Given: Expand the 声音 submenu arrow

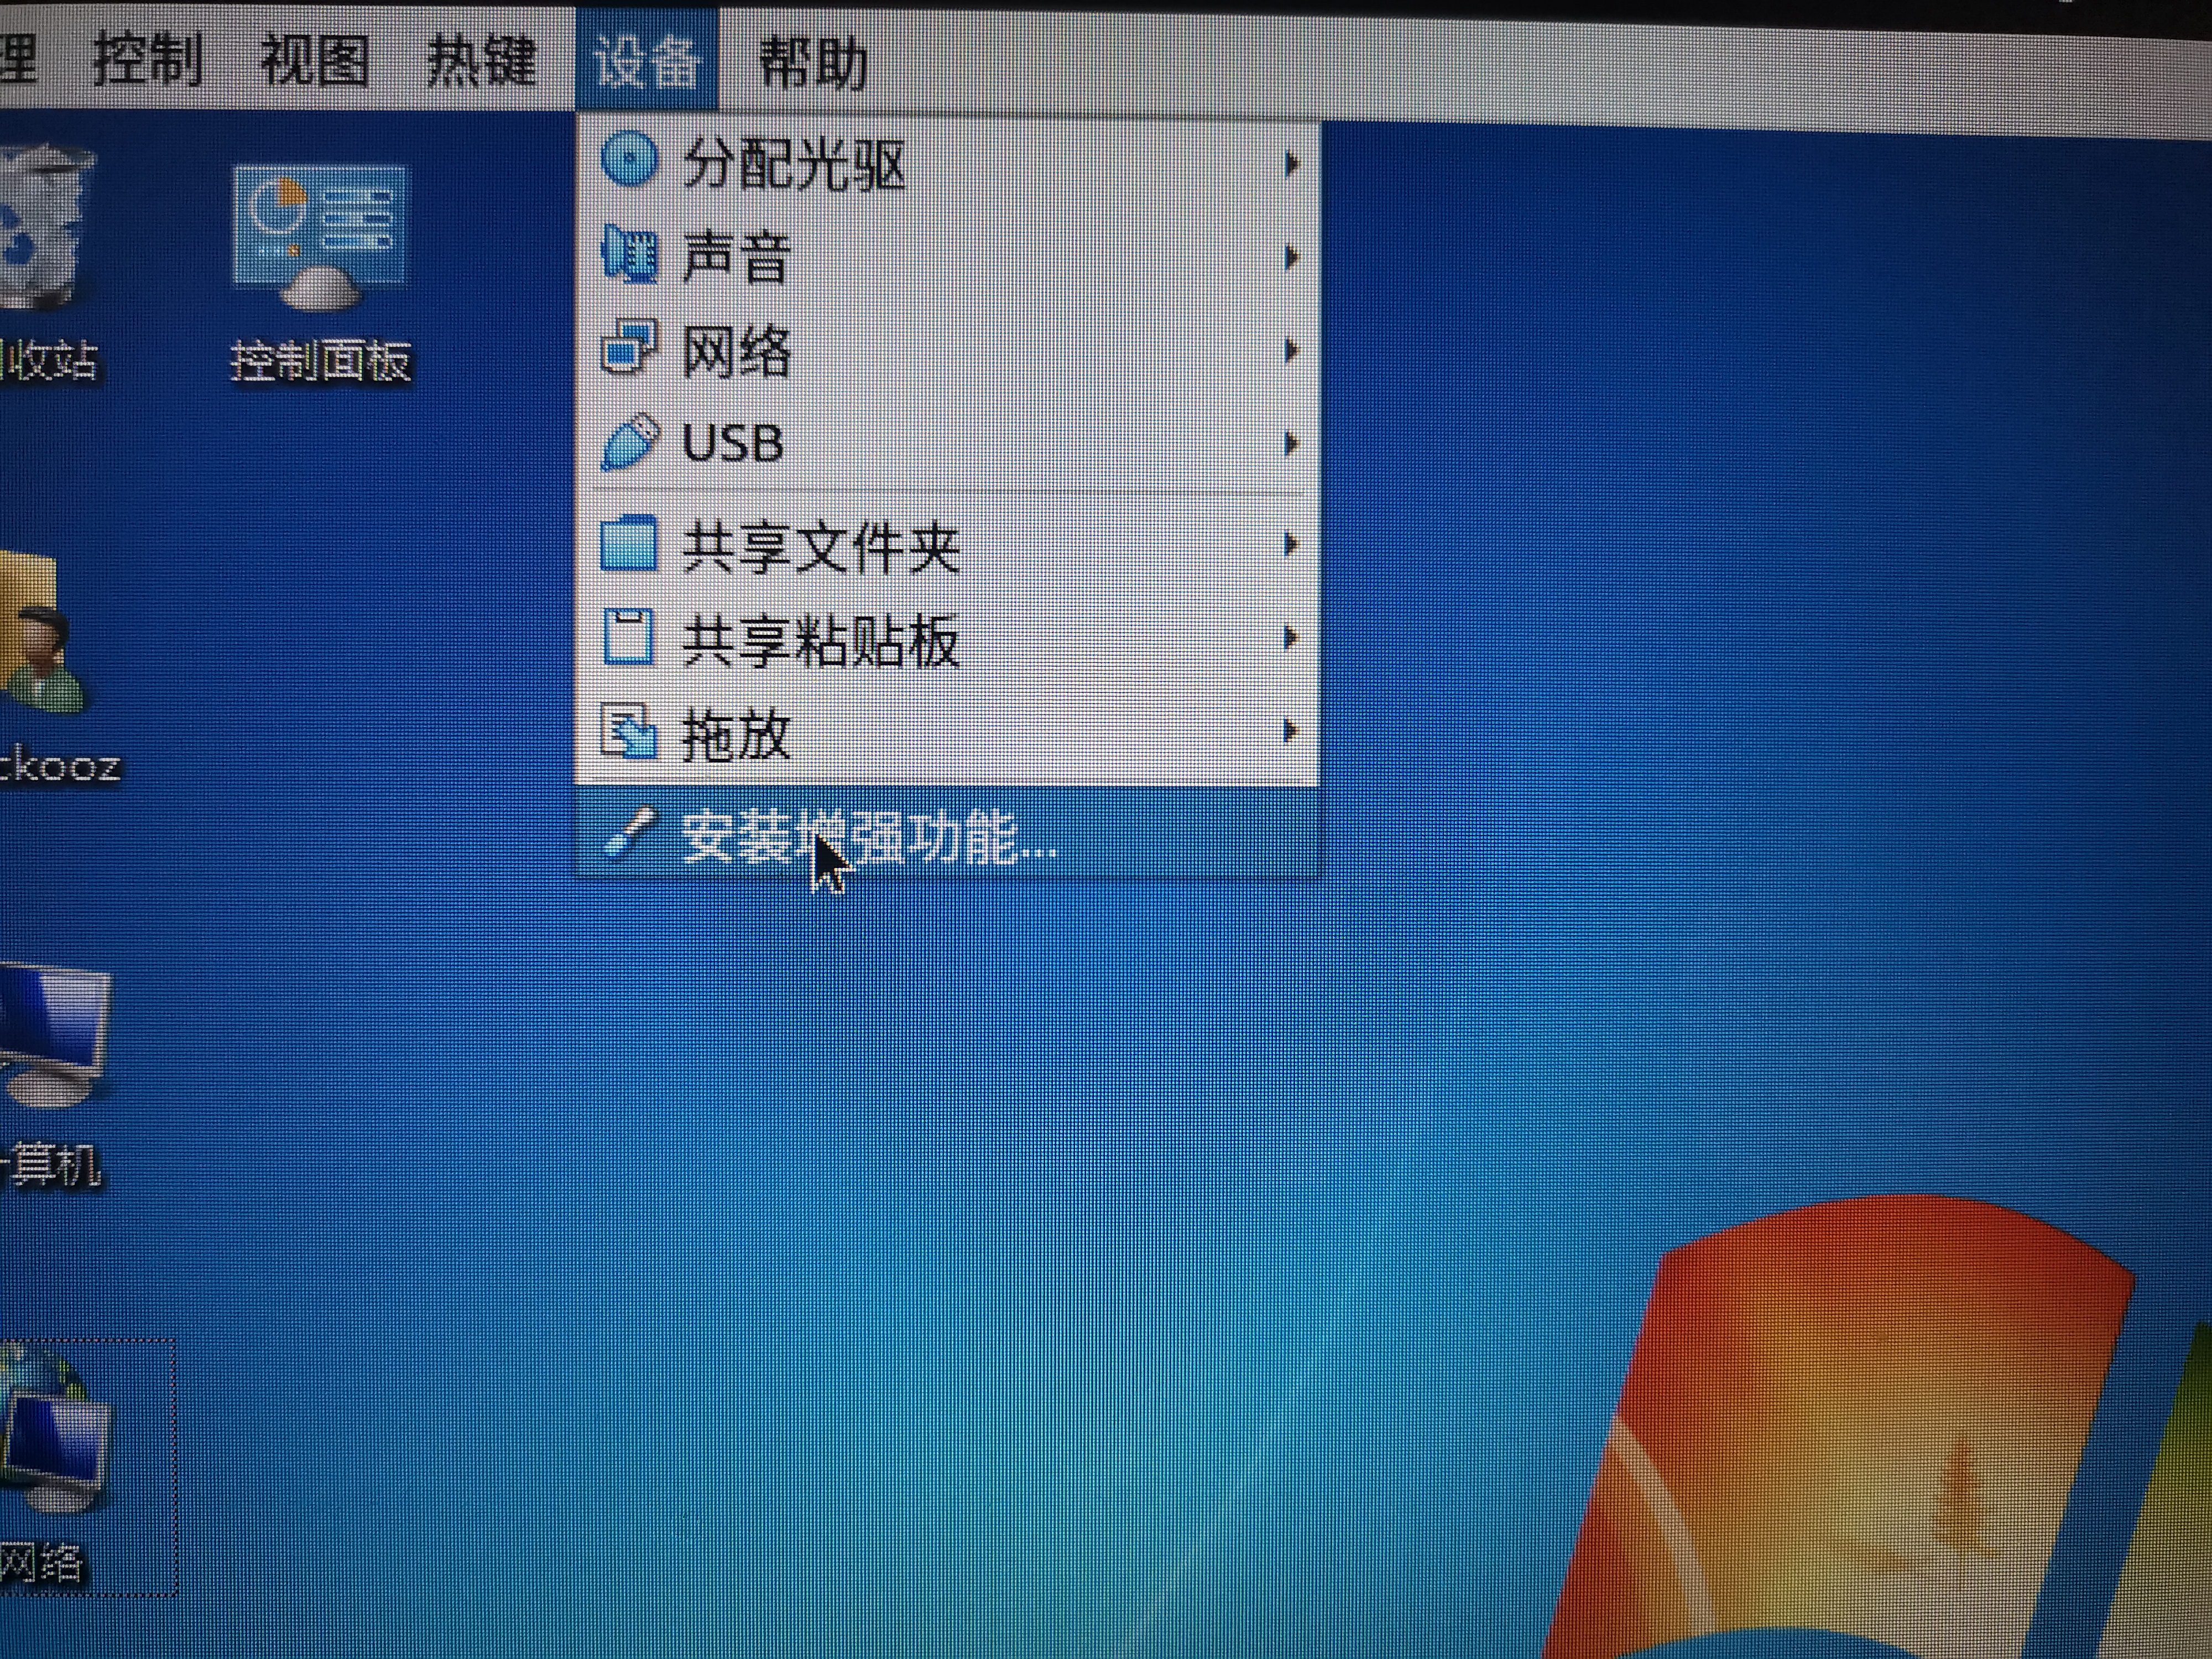Looking at the screenshot, I should [x=1291, y=257].
